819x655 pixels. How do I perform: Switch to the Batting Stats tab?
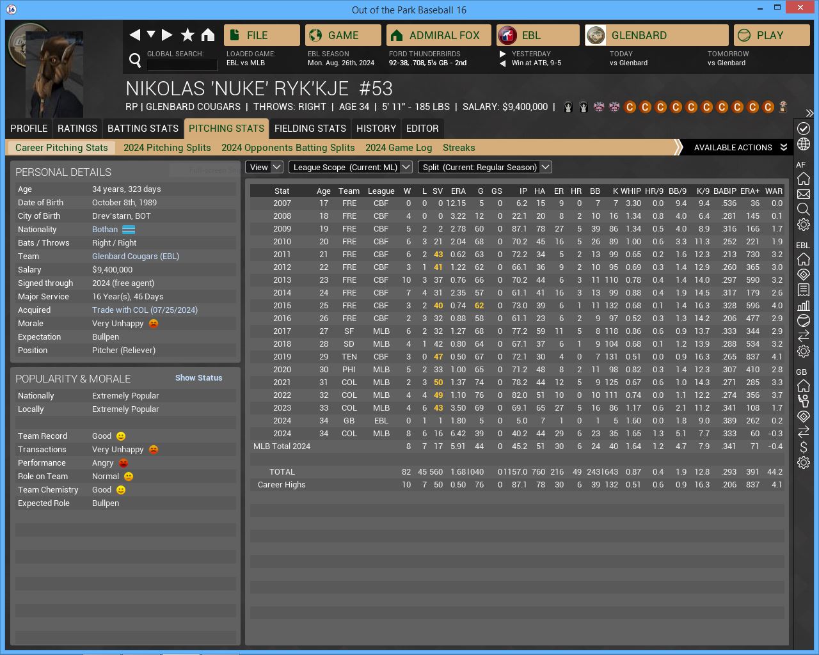[x=143, y=128]
